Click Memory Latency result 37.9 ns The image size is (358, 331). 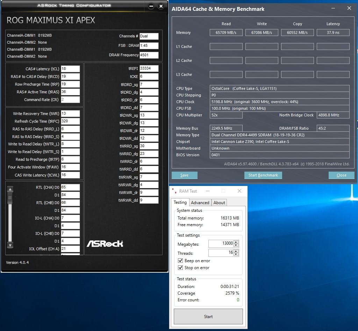pos(333,33)
